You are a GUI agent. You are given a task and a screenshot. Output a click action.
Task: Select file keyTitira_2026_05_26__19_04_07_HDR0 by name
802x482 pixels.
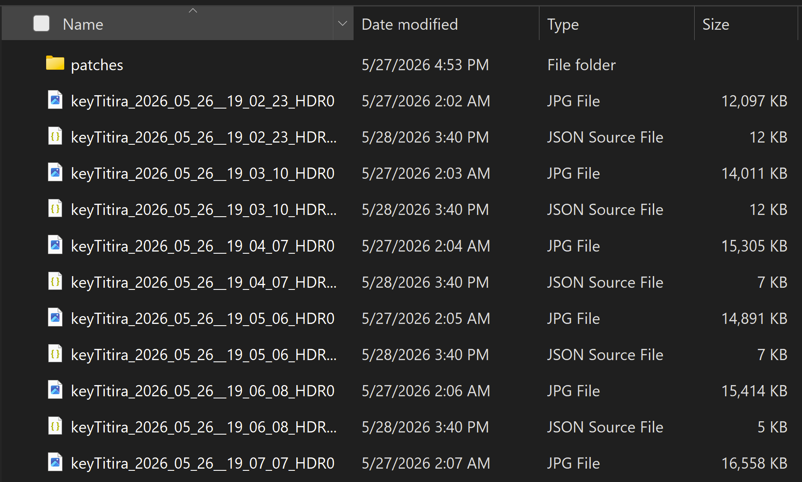(203, 246)
